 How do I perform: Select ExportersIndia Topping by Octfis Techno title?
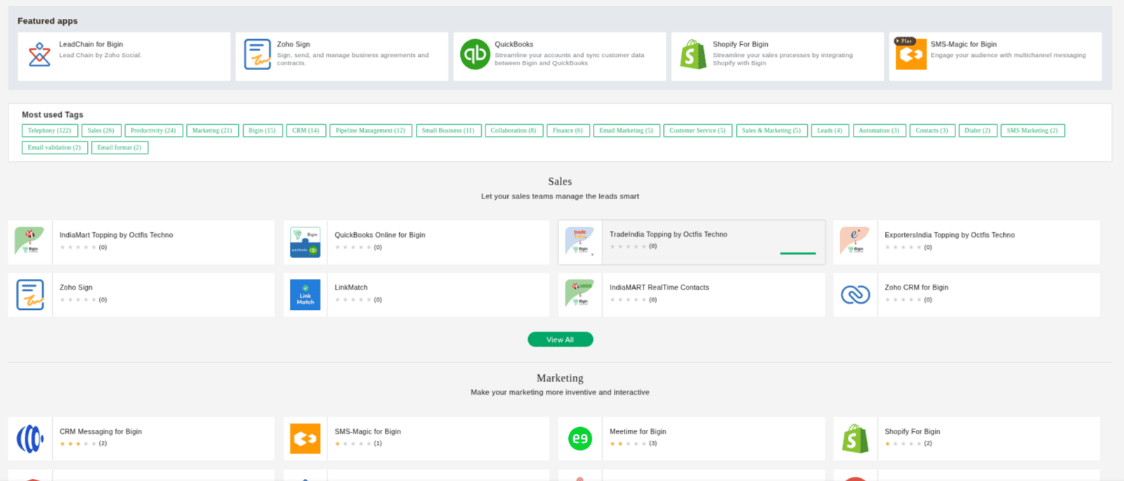(x=950, y=235)
